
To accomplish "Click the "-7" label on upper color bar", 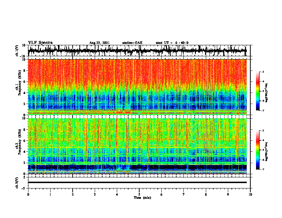I will click(262, 110).
